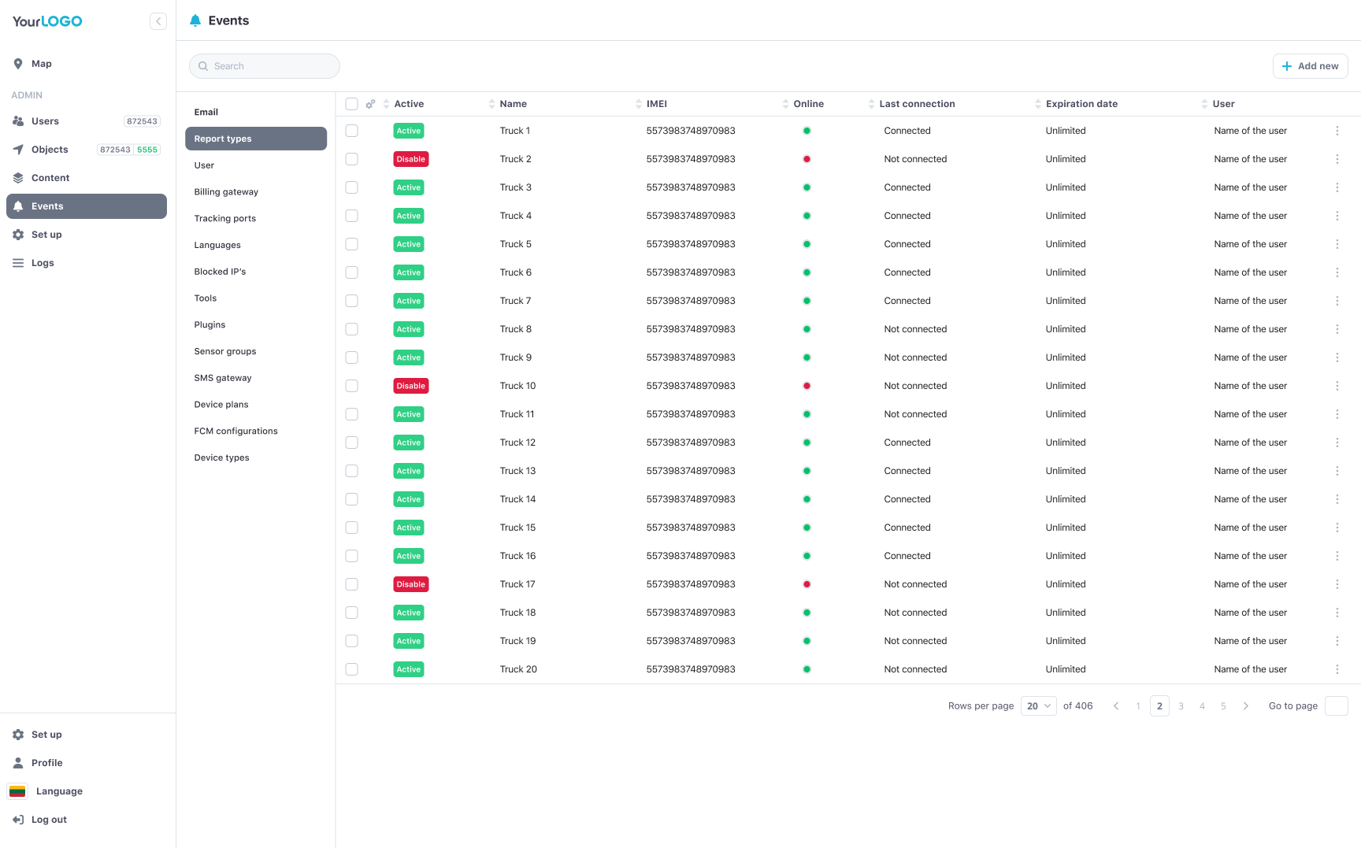The height and width of the screenshot is (848, 1361).
Task: Check the box for Truck 4
Action: click(352, 216)
